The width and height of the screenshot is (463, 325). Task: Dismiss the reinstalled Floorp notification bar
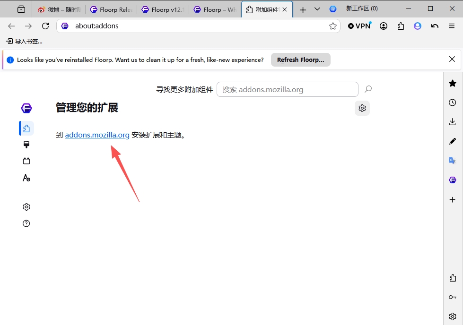click(452, 59)
